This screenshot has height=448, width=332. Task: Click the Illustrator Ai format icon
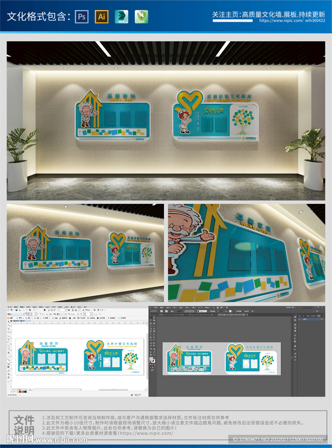(101, 17)
